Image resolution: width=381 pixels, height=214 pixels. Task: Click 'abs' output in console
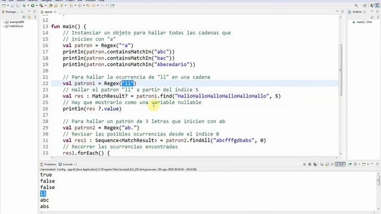tap(45, 206)
